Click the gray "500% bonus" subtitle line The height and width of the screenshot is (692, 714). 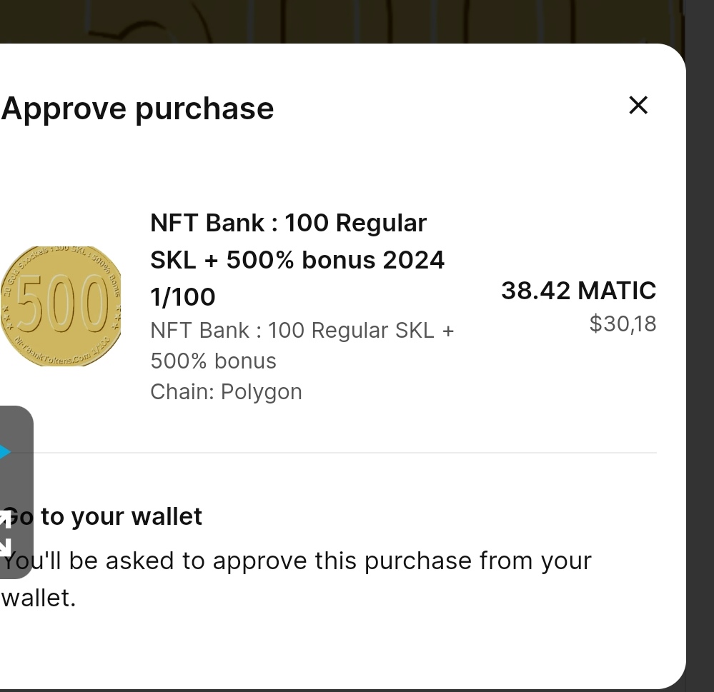coord(213,361)
